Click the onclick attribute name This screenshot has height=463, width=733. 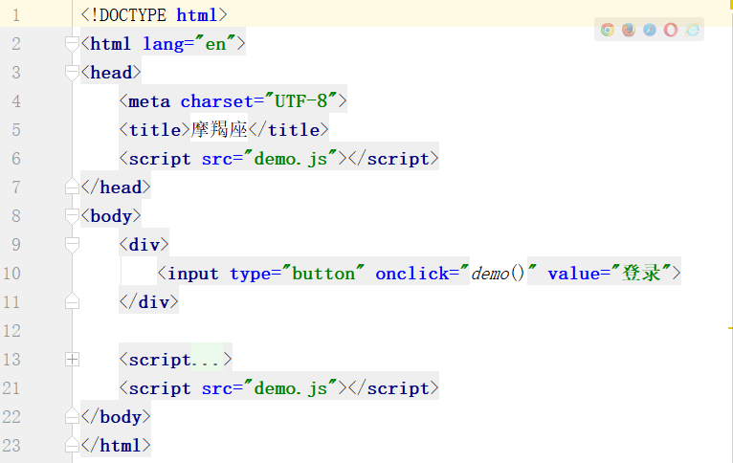[412, 274]
